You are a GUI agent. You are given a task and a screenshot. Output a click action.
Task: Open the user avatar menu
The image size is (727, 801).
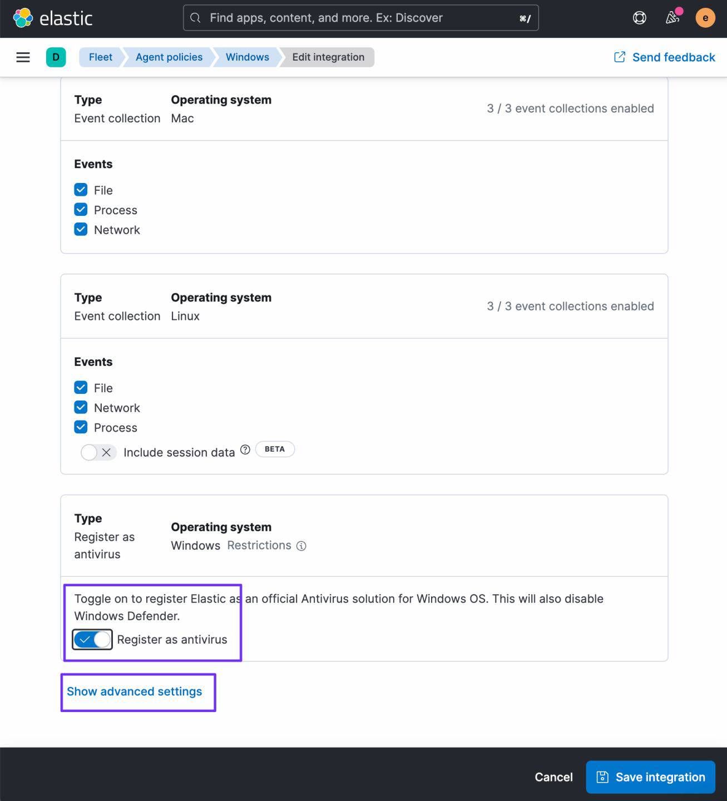click(705, 18)
